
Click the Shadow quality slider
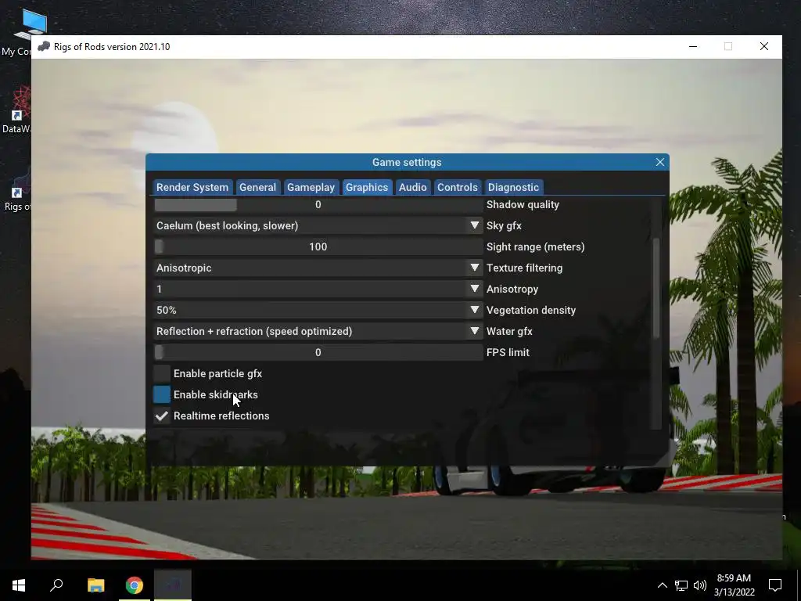click(x=318, y=204)
